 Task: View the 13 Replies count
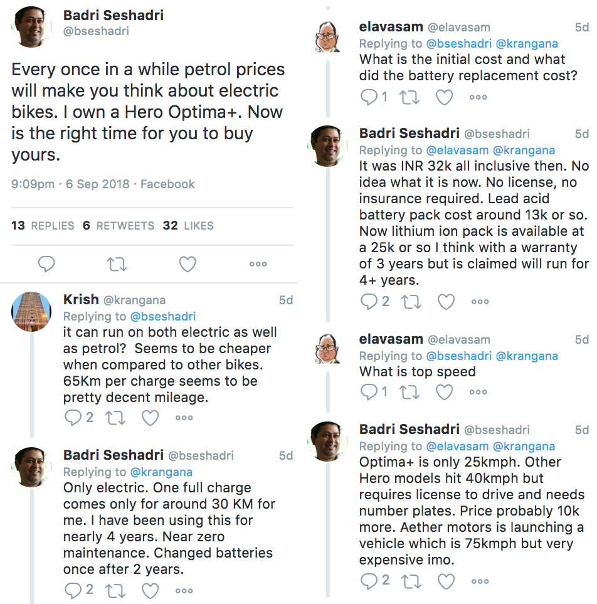(43, 225)
